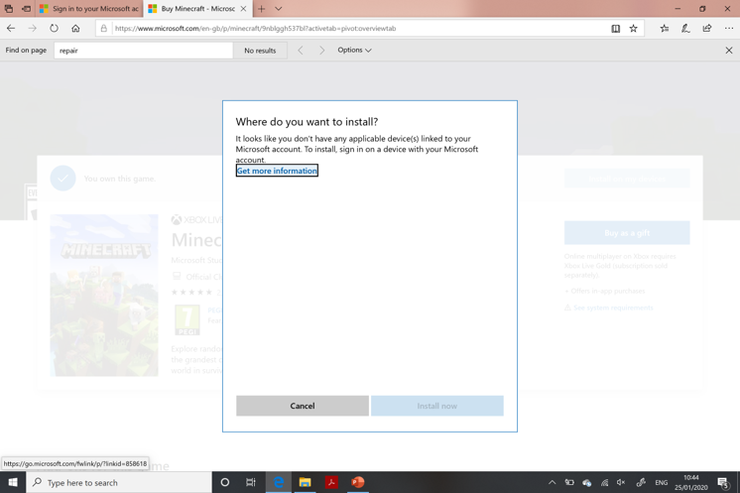Viewport: 740px width, 493px height.
Task: Click the ENG language indicator
Action: click(662, 483)
